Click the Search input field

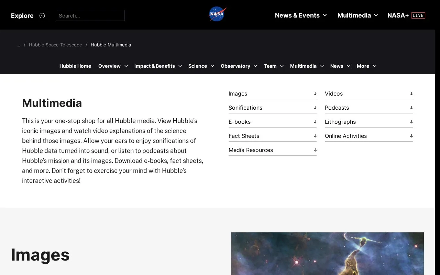pos(90,15)
